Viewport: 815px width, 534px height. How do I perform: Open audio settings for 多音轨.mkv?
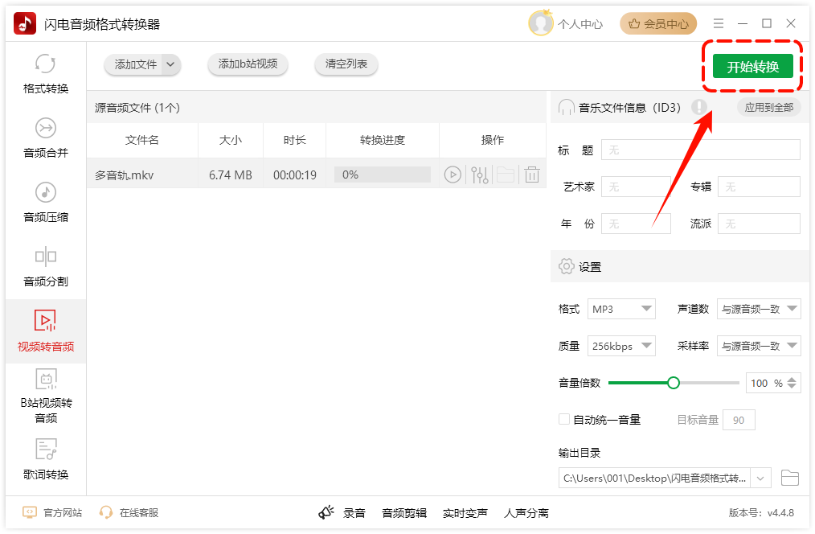(x=480, y=175)
